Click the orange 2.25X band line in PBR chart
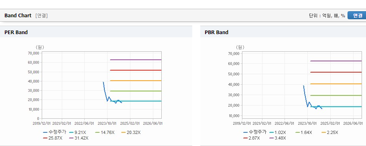Screen dimensions: 366x146 tap(336, 84)
